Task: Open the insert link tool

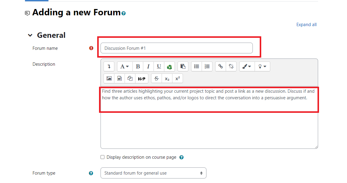Action: [221, 67]
